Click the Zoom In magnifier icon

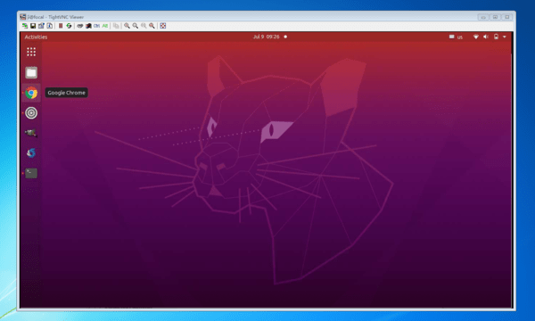click(x=127, y=26)
